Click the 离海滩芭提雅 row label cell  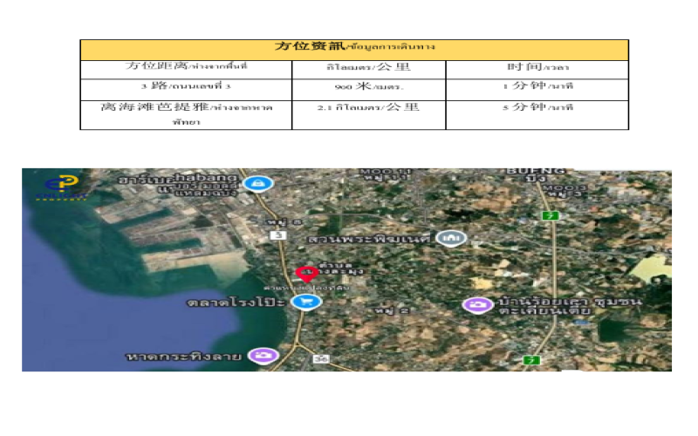click(x=186, y=114)
